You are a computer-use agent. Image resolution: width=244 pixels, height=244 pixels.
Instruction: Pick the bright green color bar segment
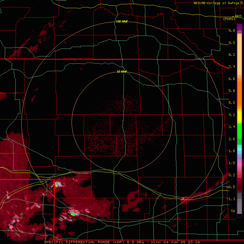(239, 131)
